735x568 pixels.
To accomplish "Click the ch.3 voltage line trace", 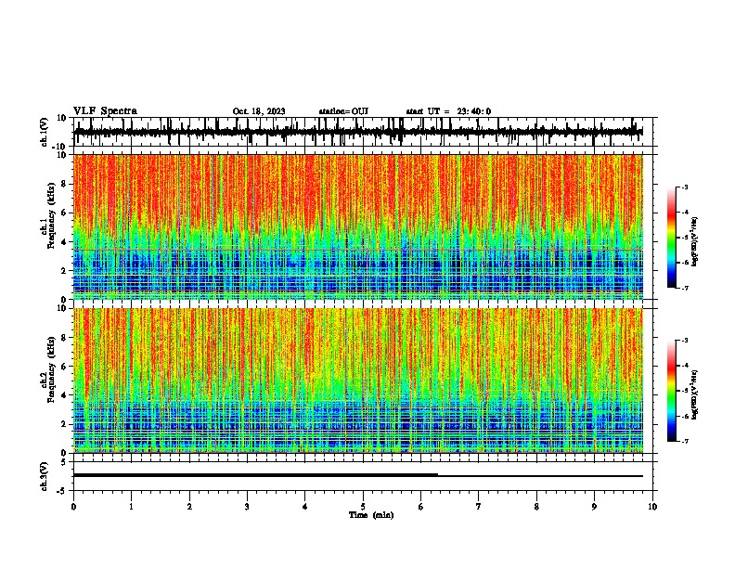I will 358,475.
